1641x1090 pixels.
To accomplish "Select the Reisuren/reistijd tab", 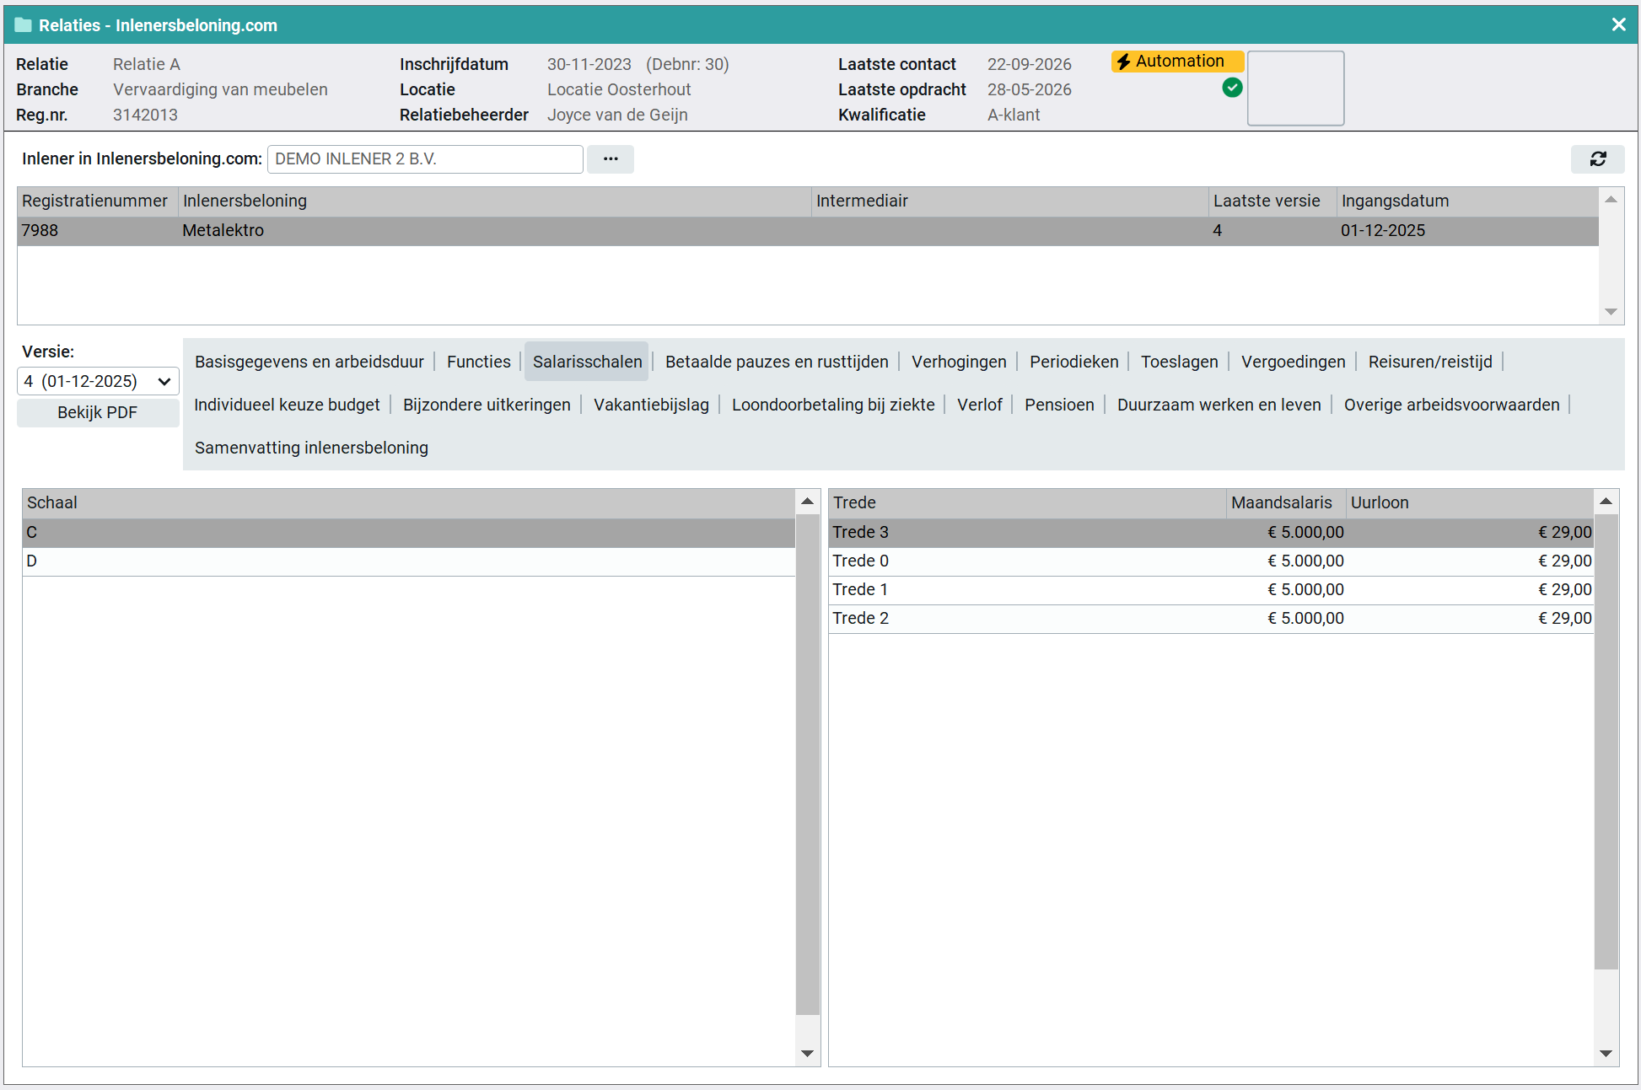I will 1430,362.
